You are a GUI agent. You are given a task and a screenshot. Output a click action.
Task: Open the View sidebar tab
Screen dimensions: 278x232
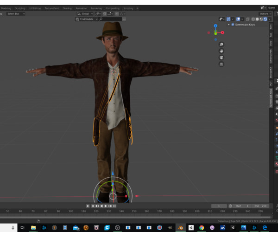click(271, 43)
